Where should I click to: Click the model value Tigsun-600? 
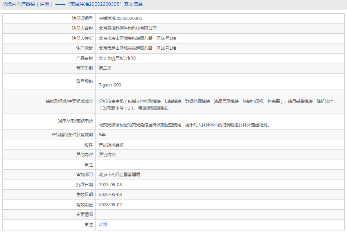pyautogui.click(x=110, y=85)
